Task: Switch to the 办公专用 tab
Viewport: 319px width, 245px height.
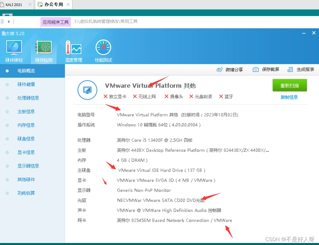Action: (54, 5)
